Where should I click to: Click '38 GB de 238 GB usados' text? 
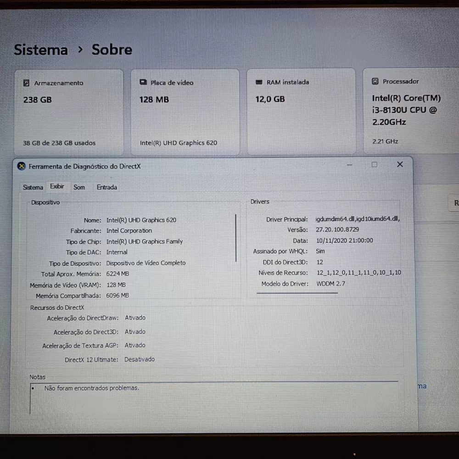pyautogui.click(x=59, y=143)
